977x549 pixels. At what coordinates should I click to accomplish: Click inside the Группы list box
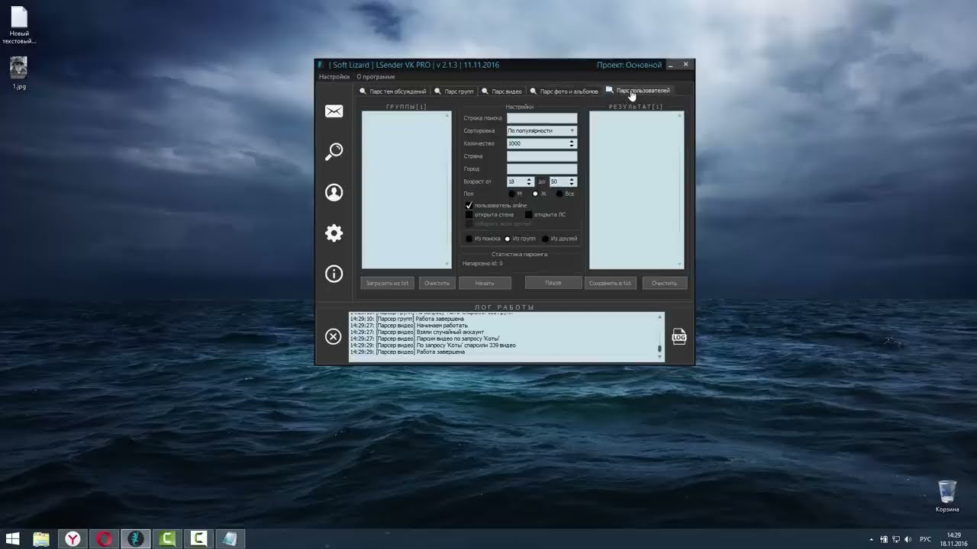point(406,190)
